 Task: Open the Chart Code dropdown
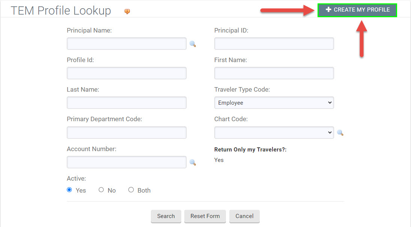274,132
